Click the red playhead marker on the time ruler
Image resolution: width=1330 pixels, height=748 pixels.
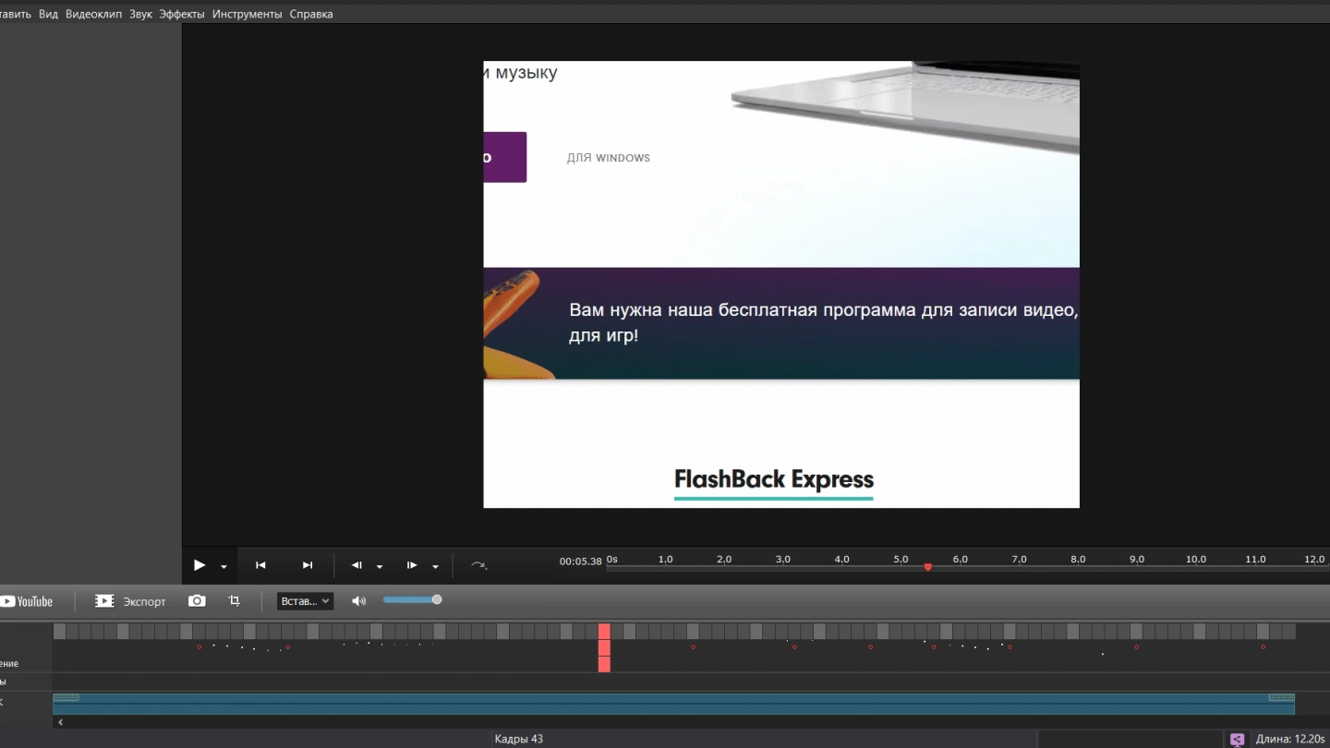927,567
